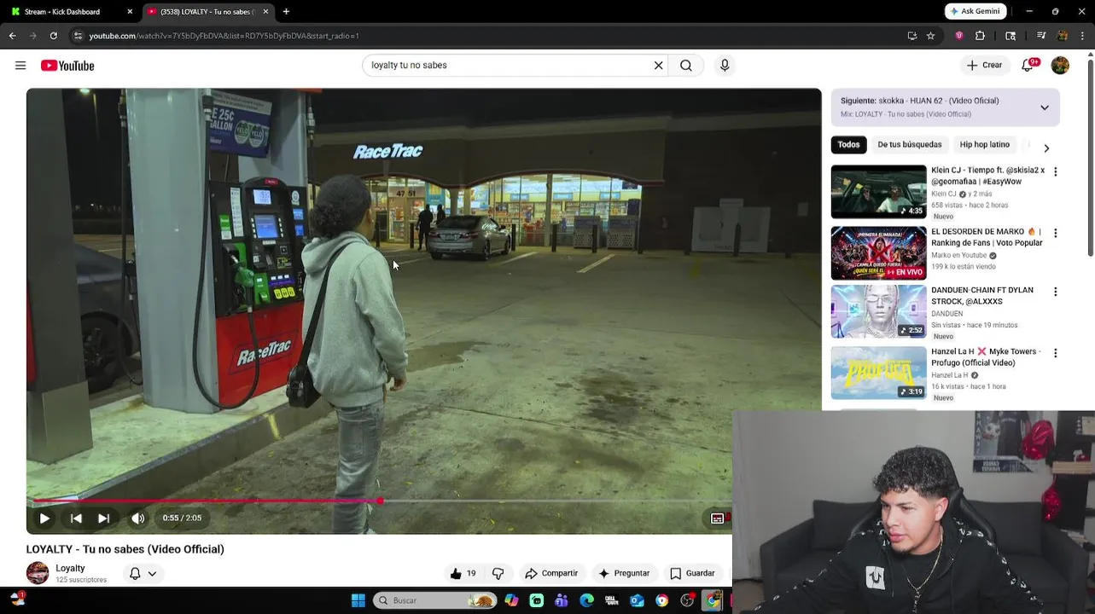Toggle subtitles on the video player
This screenshot has height=614, width=1095.
pos(718,518)
